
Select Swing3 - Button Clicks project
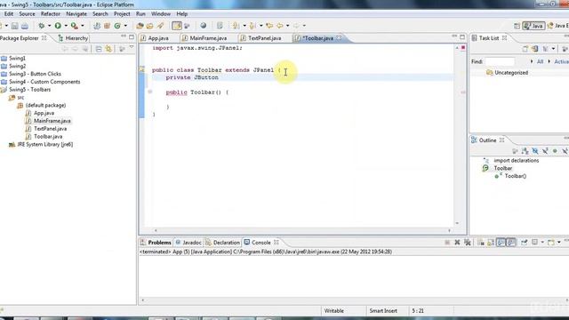point(35,74)
